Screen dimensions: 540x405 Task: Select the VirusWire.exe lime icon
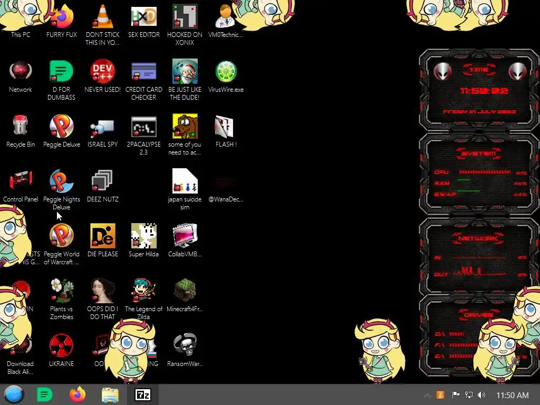[x=226, y=76]
